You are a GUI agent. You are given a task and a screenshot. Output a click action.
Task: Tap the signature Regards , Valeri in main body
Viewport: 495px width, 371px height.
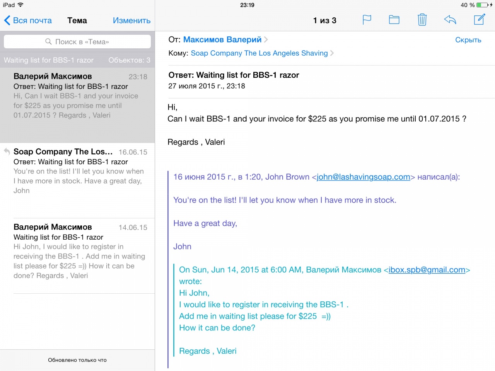click(x=196, y=142)
